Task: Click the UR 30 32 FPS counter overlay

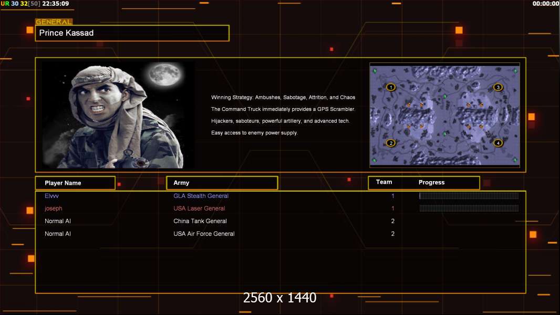Action: [20, 4]
